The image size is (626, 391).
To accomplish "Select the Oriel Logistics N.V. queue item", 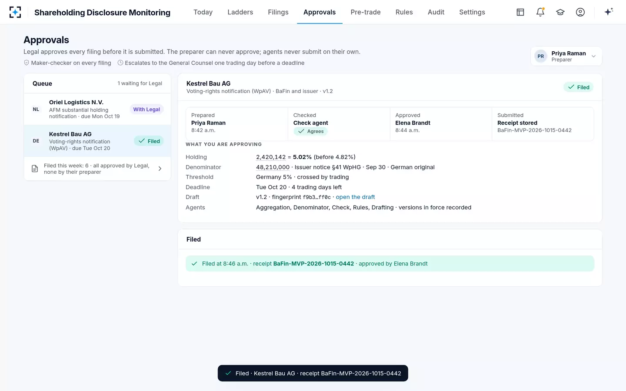I will (x=97, y=109).
